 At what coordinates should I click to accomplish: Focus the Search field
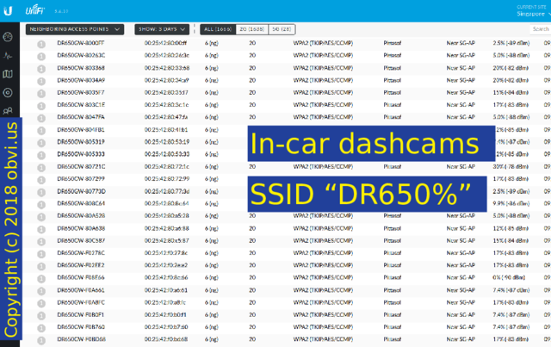[x=541, y=29]
